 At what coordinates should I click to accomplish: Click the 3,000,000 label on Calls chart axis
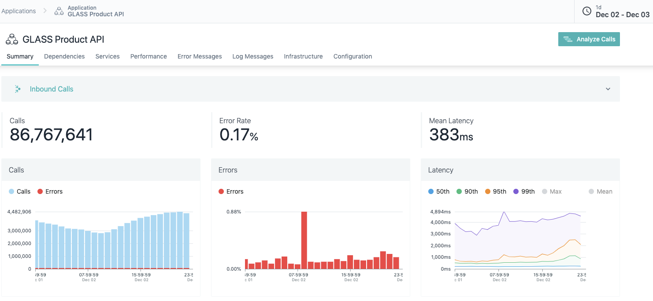[19, 231]
